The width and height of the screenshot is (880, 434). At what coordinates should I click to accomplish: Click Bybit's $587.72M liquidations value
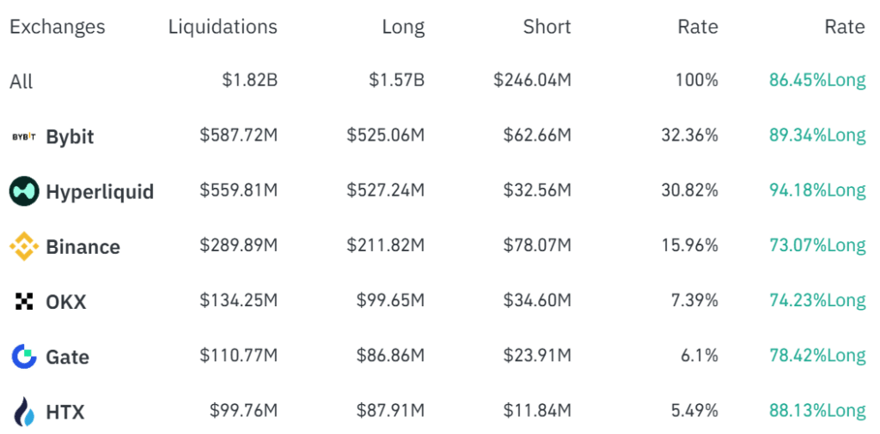238,136
